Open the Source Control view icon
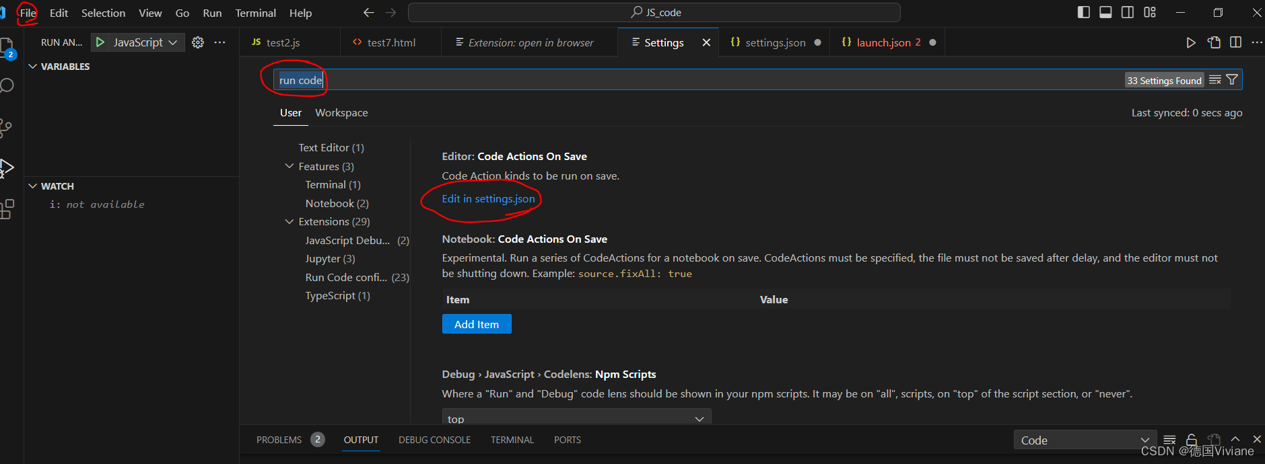 point(5,128)
